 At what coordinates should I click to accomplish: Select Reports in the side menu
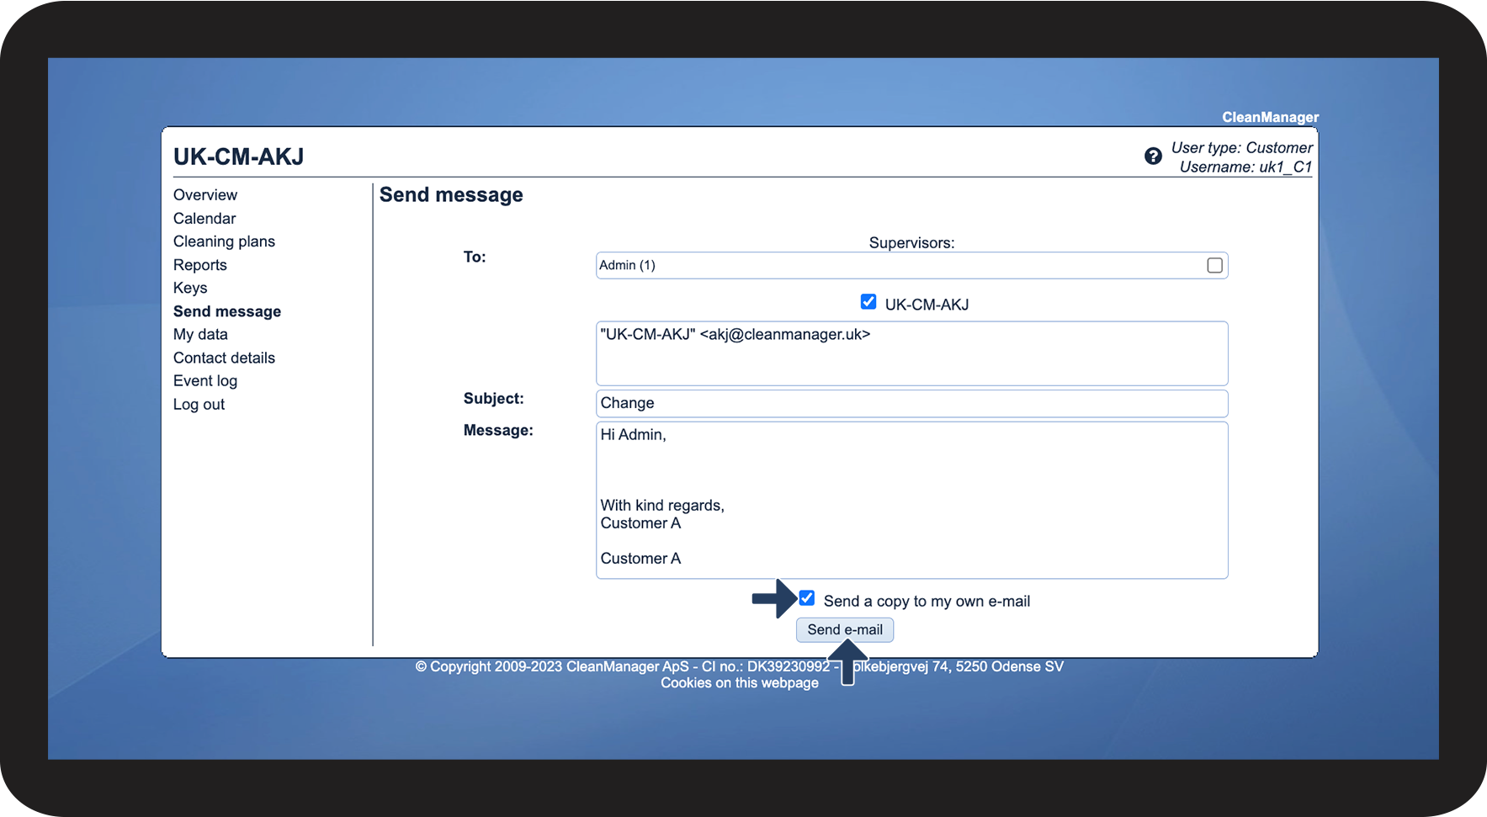(200, 265)
